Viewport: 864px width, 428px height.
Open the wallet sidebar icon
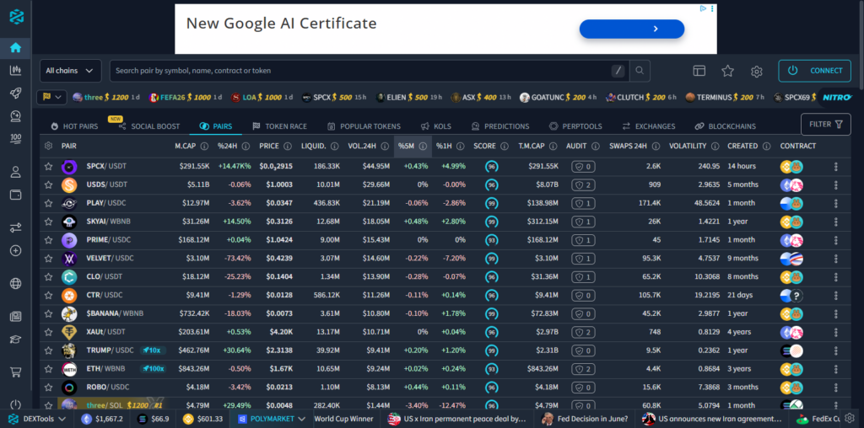point(15,194)
